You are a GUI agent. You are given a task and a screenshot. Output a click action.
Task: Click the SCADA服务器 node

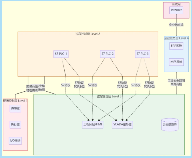(x=122, y=124)
